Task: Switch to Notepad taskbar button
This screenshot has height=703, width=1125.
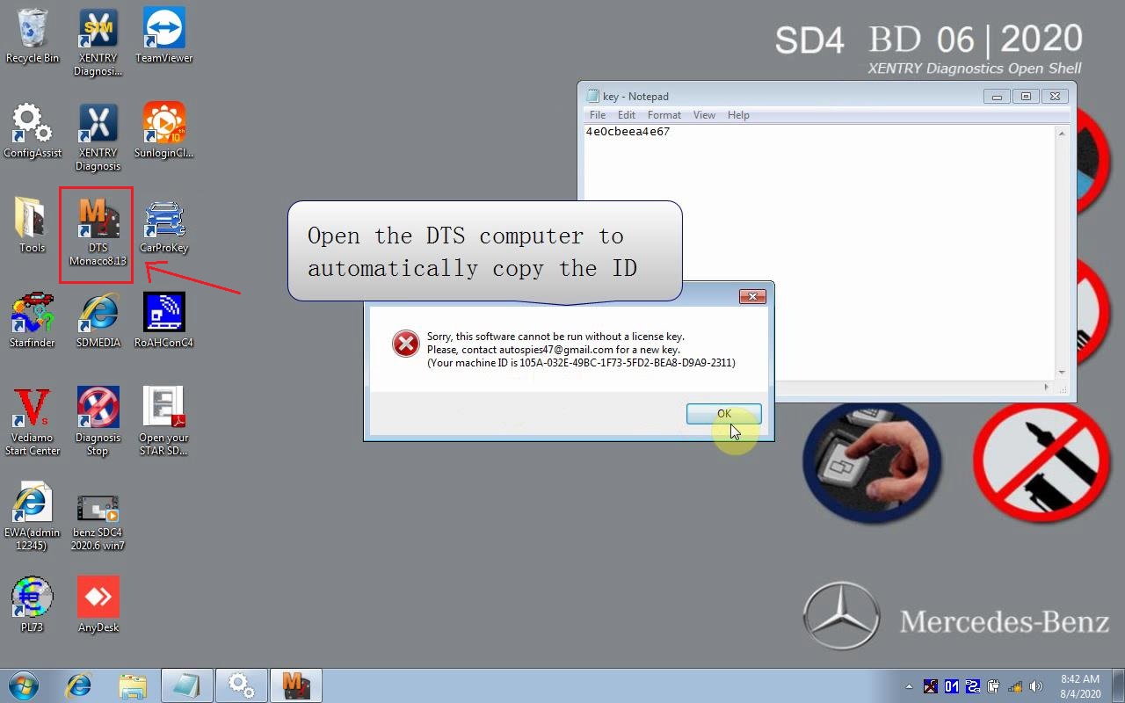Action: 187,685
